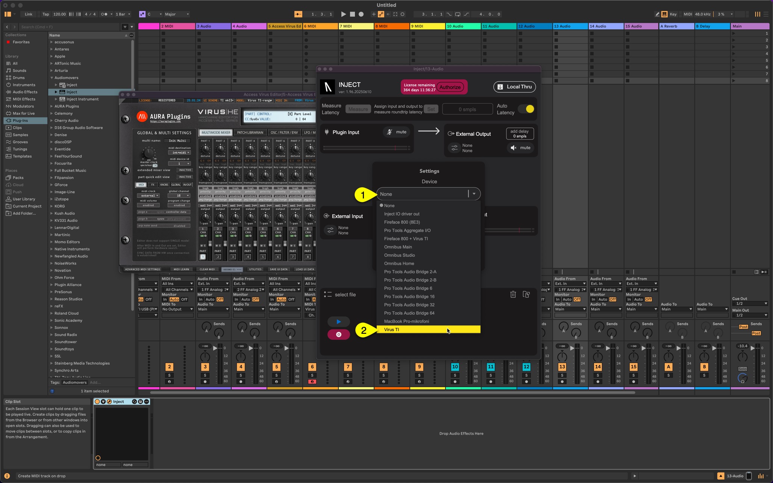Viewport: 773px width, 483px height.
Task: Solo track 10 with the S button
Action: coord(455,375)
